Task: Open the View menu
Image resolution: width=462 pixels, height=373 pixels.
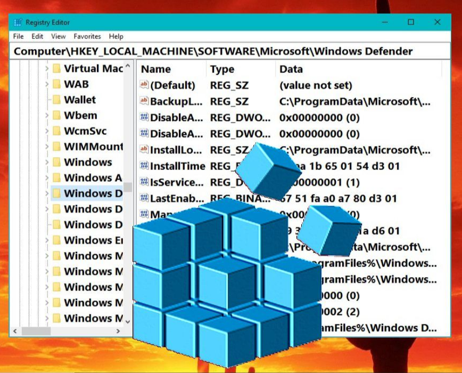Action: (x=58, y=36)
